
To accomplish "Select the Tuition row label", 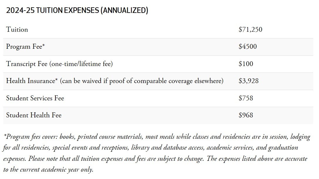I will click(x=17, y=30).
